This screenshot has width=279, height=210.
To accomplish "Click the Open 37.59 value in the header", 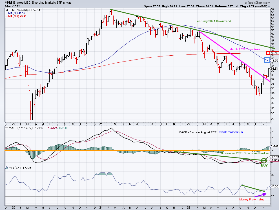I will [152, 6].
